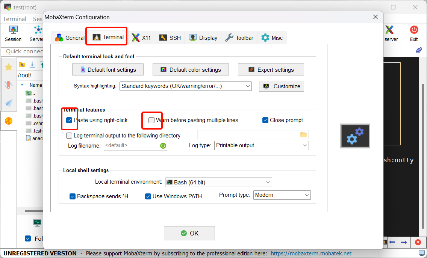This screenshot has height=258, width=427.
Task: Open the favorites star sidebar tab
Action: pos(9,67)
